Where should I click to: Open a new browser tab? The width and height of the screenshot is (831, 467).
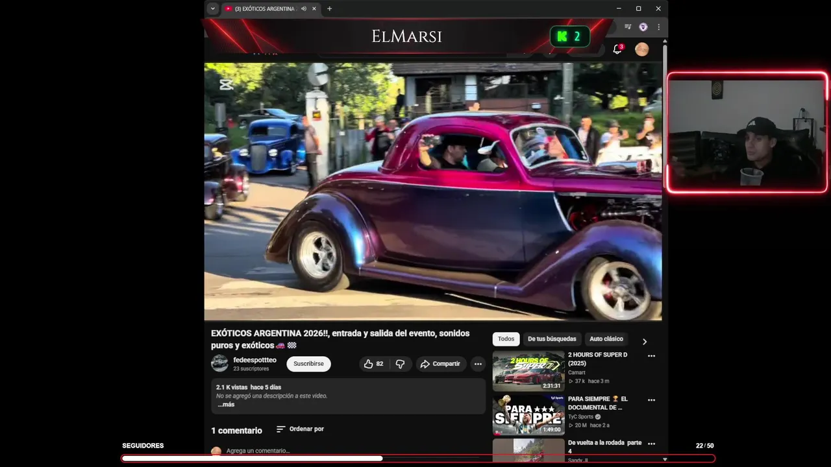point(329,8)
